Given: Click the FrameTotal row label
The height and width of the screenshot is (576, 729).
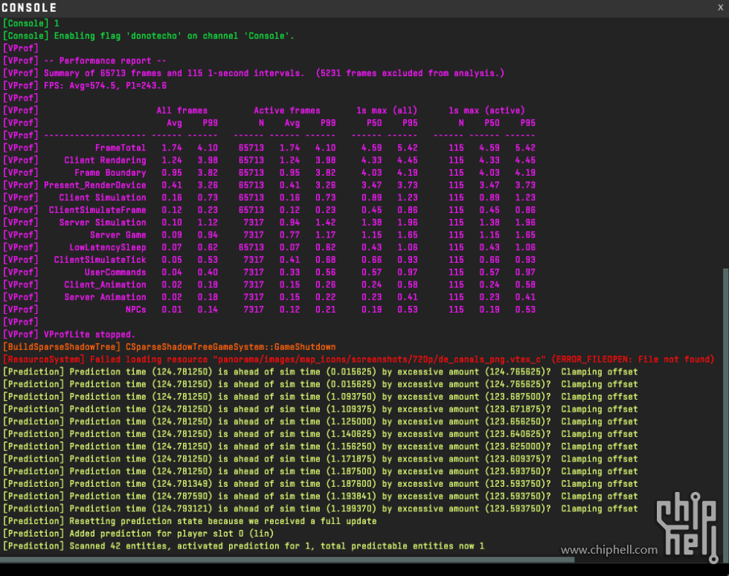Looking at the screenshot, I should (x=121, y=148).
